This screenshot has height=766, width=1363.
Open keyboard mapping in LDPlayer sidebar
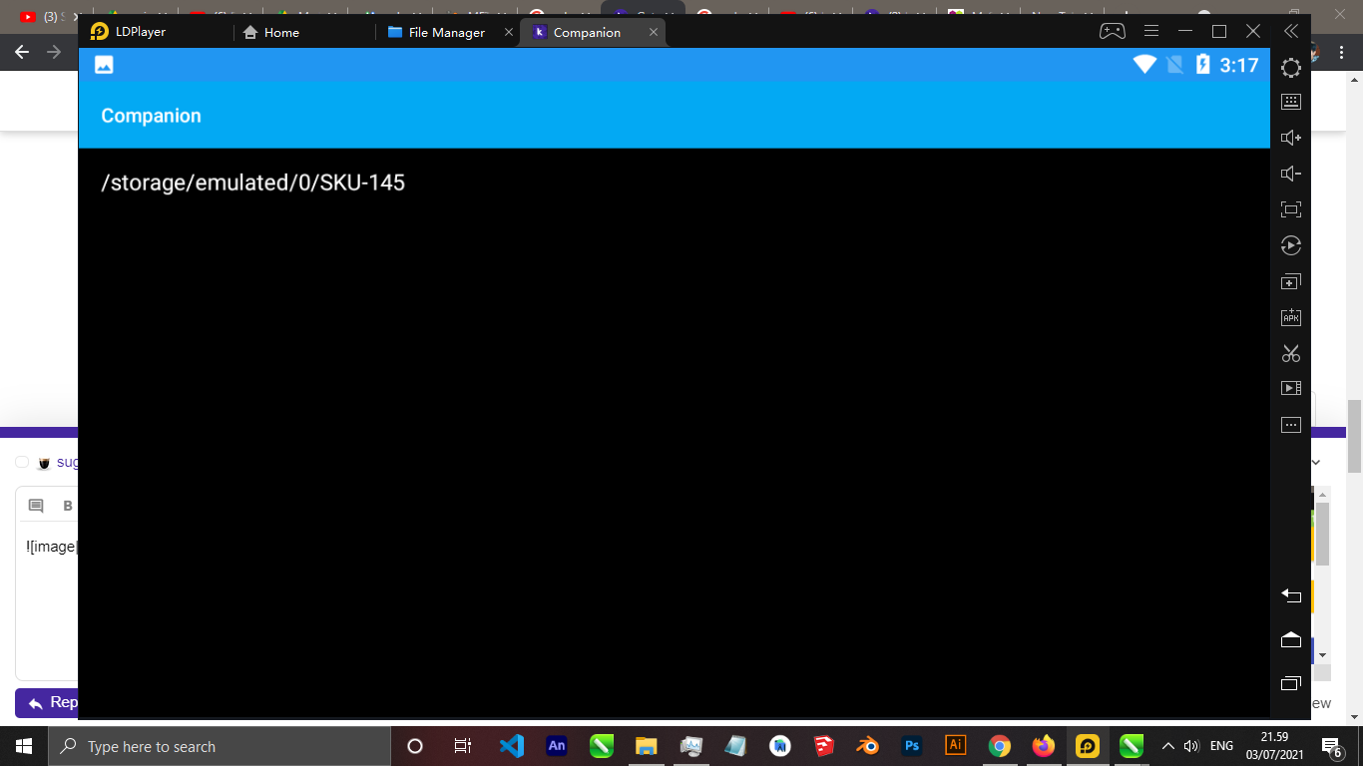[x=1291, y=102]
